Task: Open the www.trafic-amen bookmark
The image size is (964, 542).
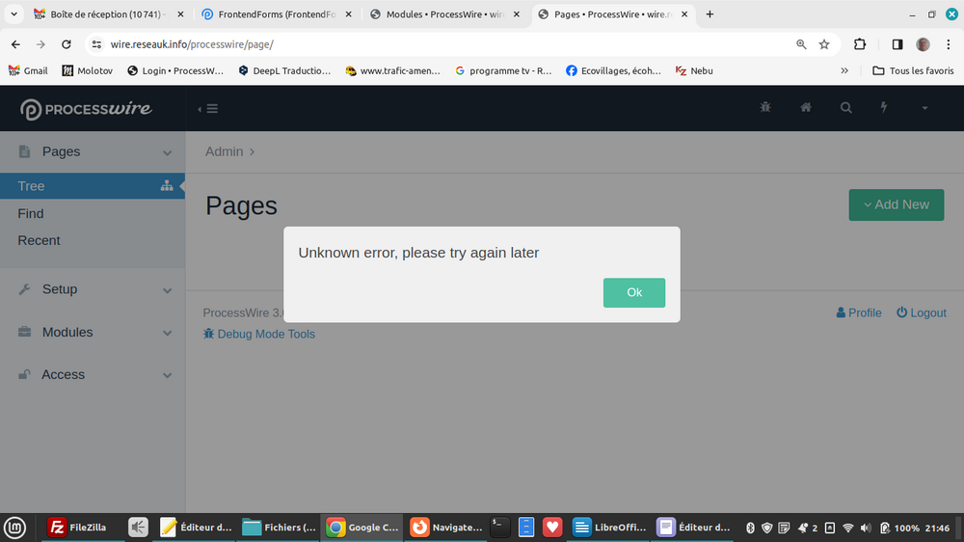Action: pyautogui.click(x=393, y=70)
